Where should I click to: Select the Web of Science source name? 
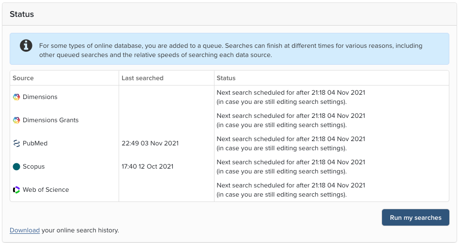pyautogui.click(x=46, y=190)
